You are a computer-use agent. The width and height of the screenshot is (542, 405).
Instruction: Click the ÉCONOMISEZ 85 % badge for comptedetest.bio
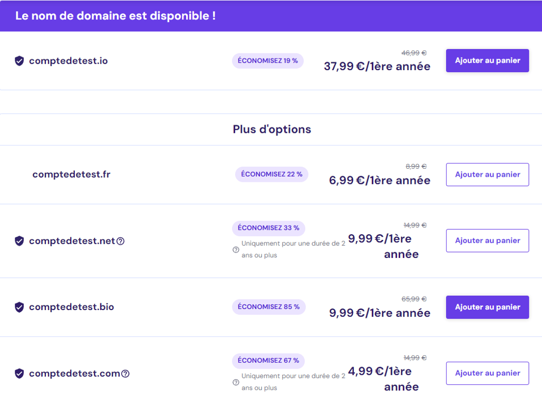click(268, 306)
